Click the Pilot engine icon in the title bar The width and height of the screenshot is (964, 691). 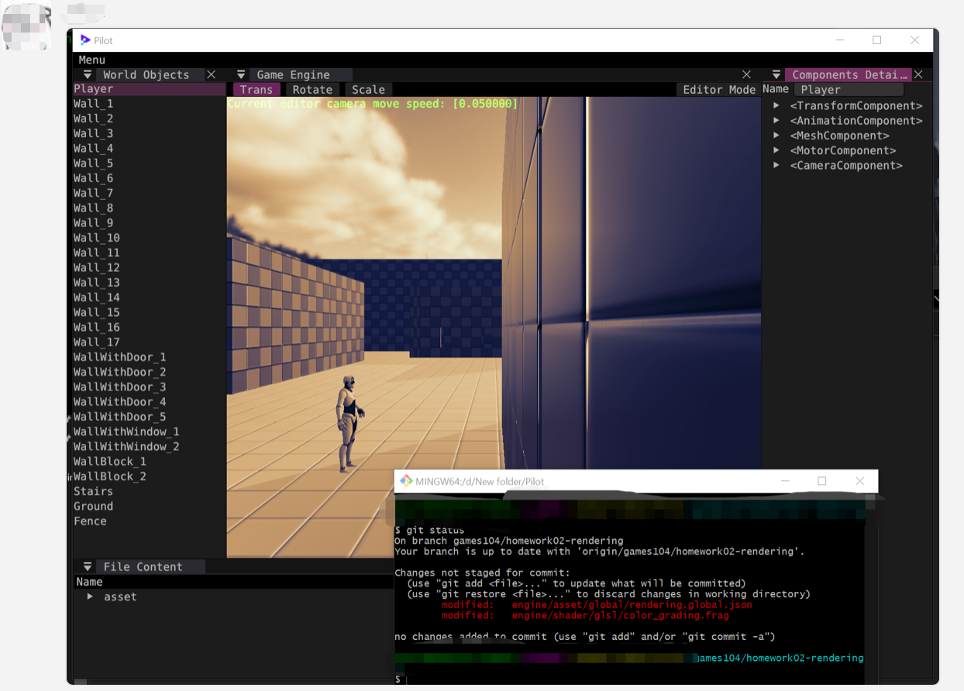[x=84, y=40]
